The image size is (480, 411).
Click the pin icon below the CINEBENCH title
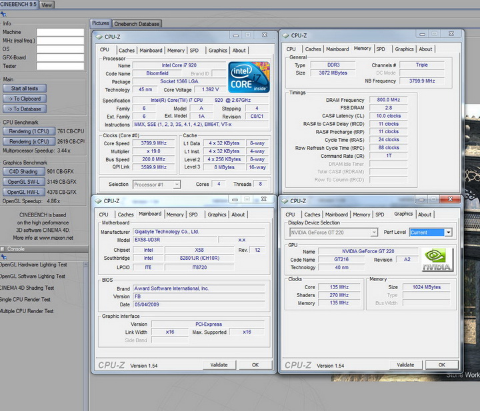[x=4, y=14]
